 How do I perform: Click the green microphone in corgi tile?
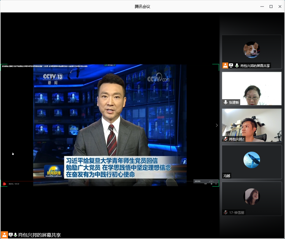(237, 66)
